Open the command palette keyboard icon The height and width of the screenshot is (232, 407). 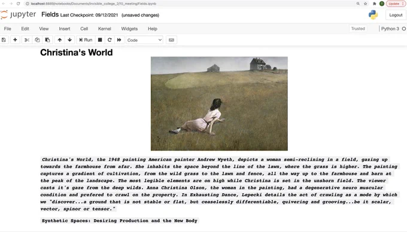[171, 40]
